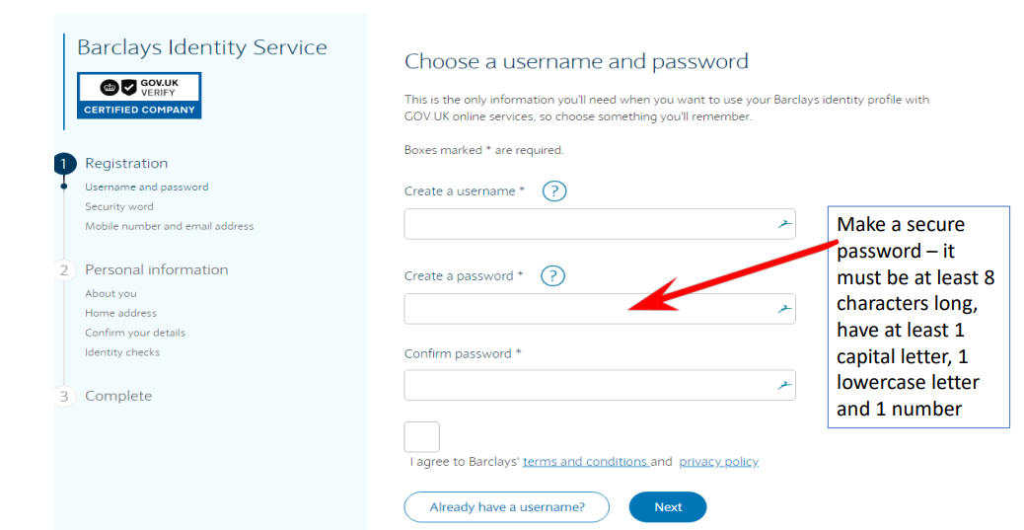Click inside the Create a password field
1024x530 pixels.
point(587,309)
